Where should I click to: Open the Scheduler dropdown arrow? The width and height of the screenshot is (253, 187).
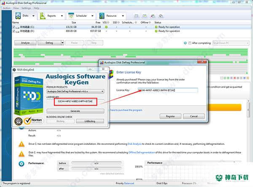pyautogui.click(x=92, y=16)
